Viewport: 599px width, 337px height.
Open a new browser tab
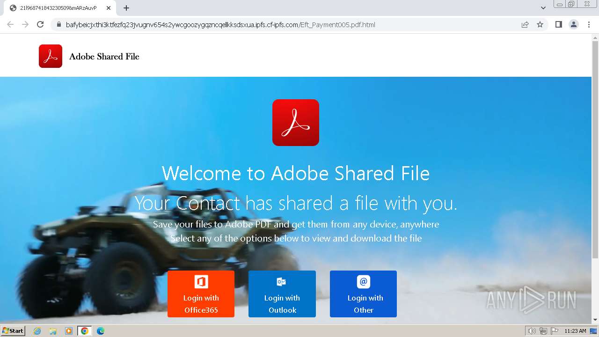(126, 8)
